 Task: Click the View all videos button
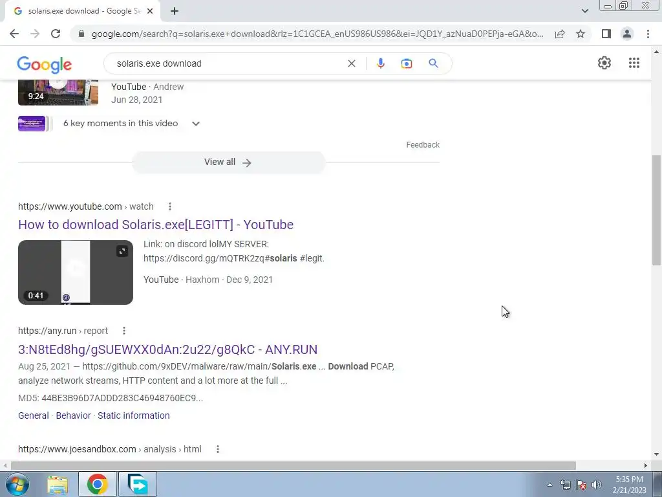click(x=228, y=162)
